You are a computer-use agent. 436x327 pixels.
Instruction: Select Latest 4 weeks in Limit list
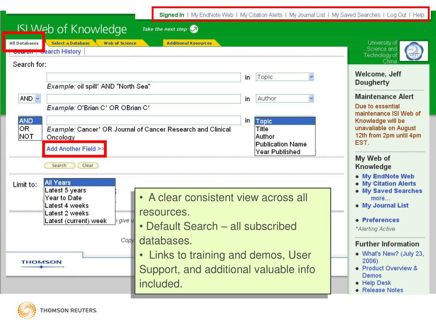tap(80, 206)
